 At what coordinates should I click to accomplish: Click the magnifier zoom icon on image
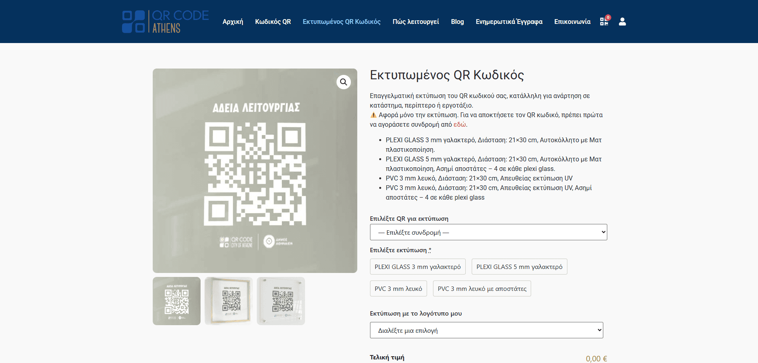(x=343, y=82)
